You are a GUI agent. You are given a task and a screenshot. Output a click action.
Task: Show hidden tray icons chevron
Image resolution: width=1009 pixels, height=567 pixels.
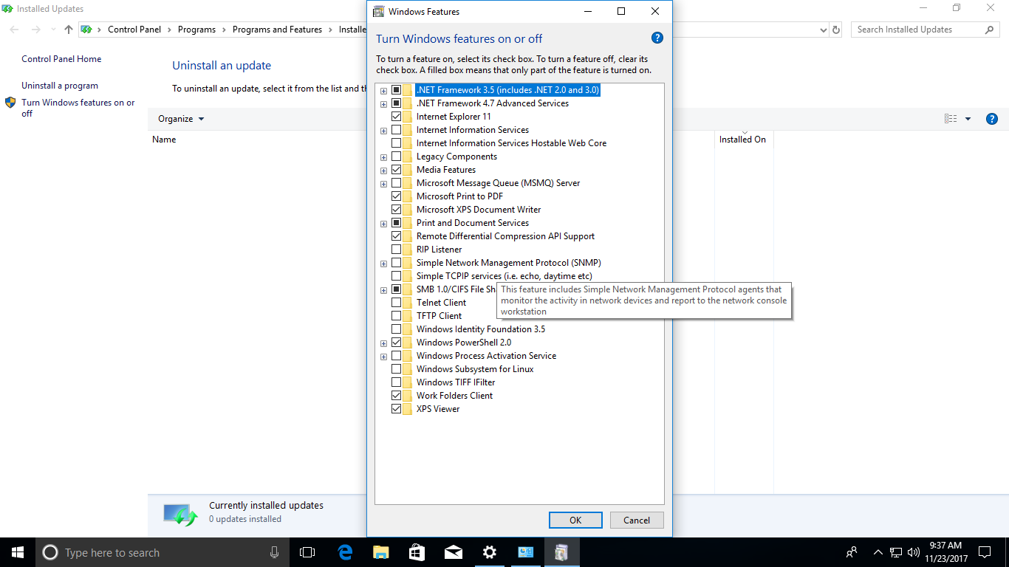click(x=878, y=552)
